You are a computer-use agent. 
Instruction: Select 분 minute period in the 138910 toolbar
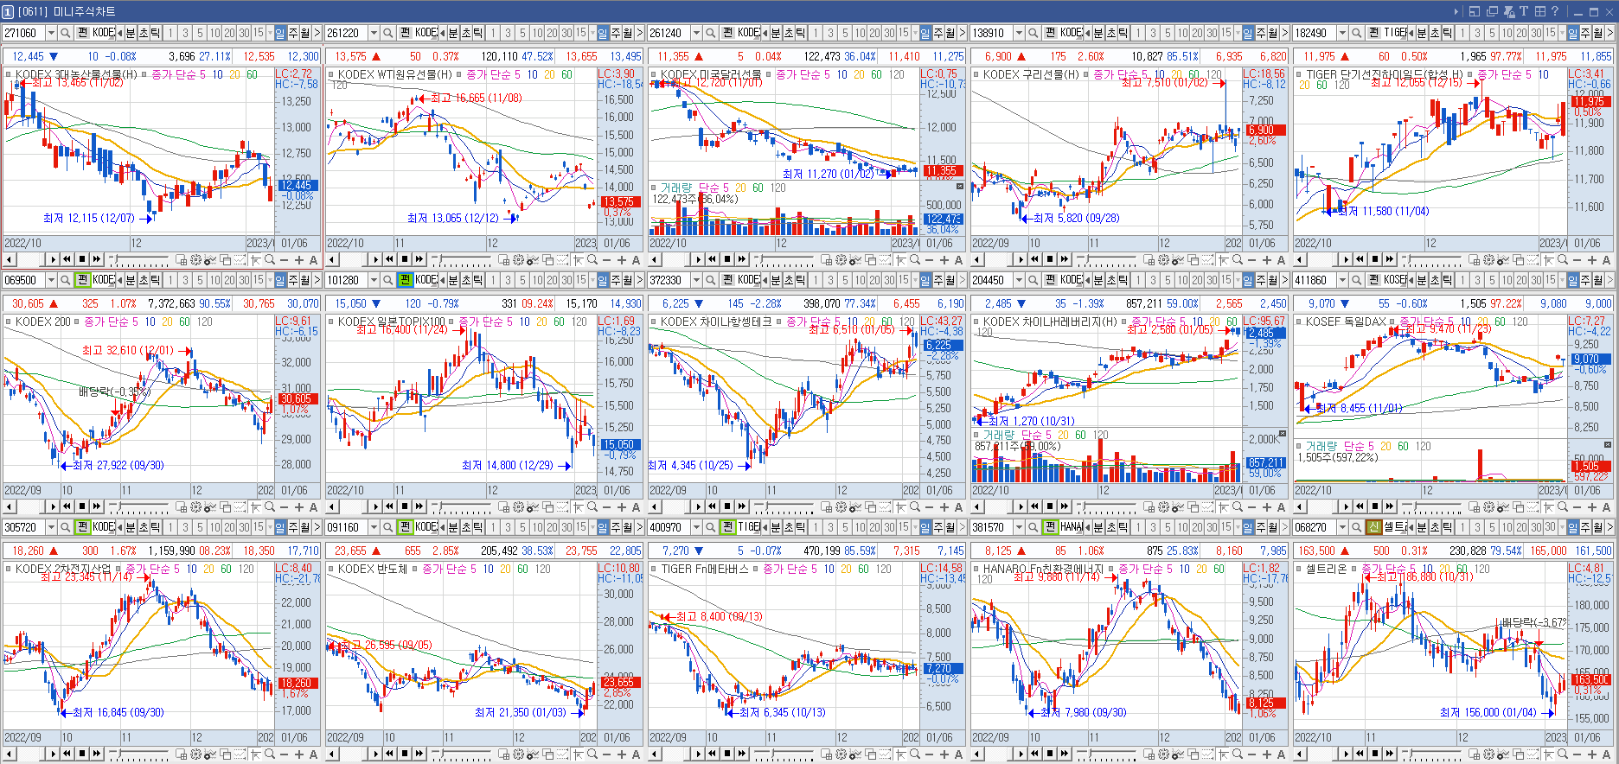click(1098, 33)
